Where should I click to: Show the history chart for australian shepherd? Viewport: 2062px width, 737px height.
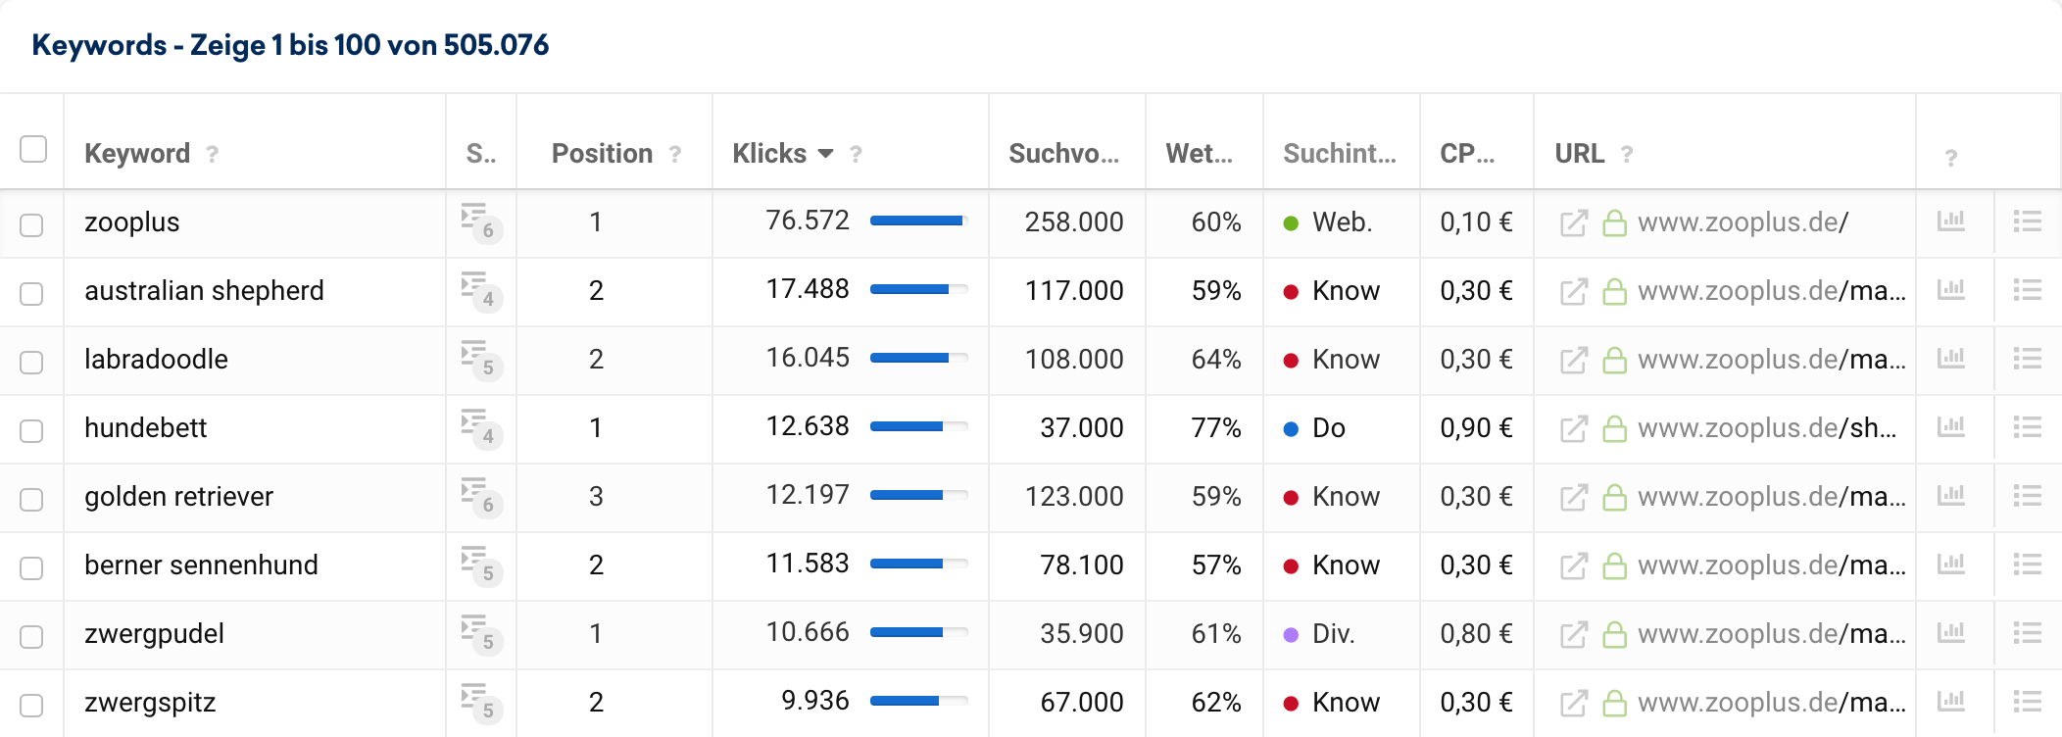(1950, 290)
